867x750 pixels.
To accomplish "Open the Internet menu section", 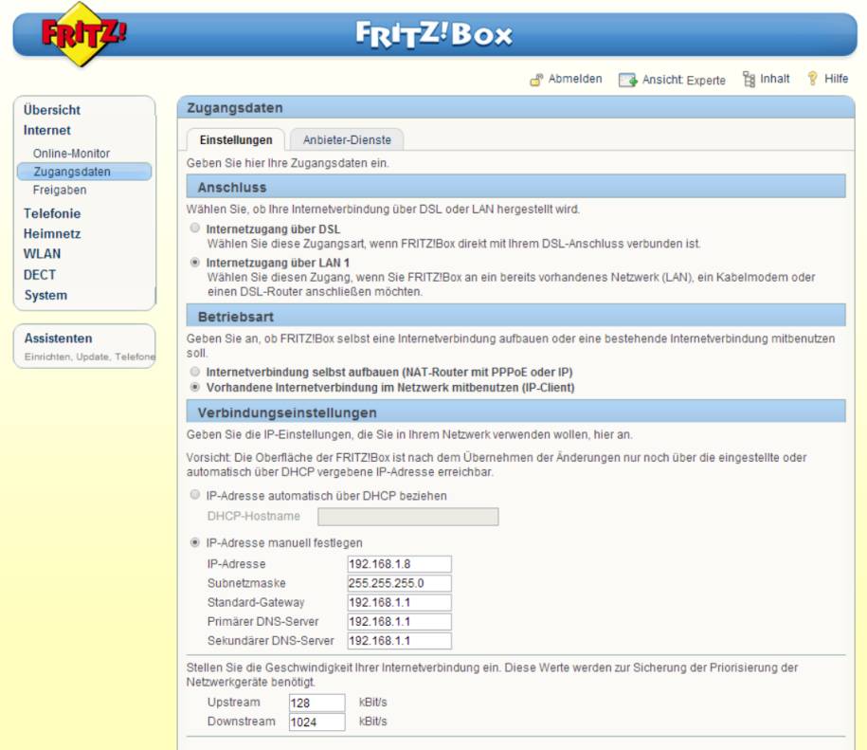I will pos(47,131).
